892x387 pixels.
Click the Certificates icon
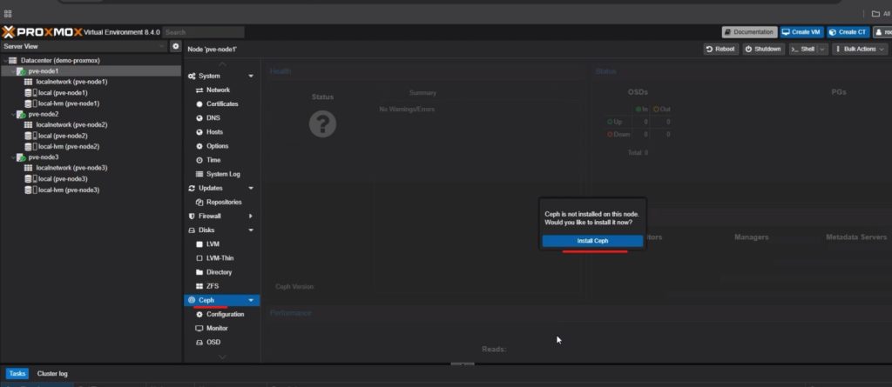(199, 104)
